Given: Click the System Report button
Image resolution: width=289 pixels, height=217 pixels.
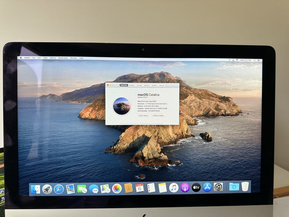Looking at the screenshot, I should (x=144, y=115).
